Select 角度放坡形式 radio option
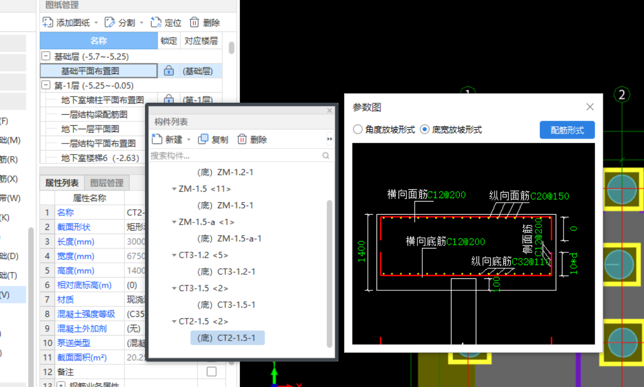 358,130
